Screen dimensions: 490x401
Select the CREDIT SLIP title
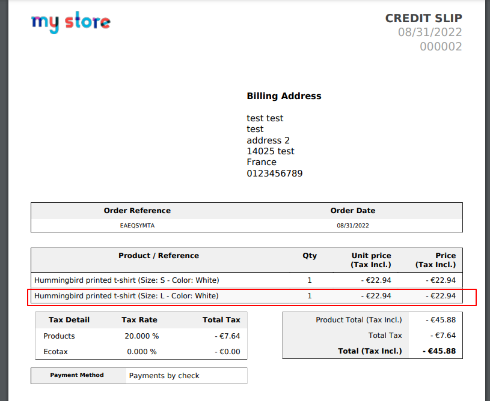pos(423,18)
